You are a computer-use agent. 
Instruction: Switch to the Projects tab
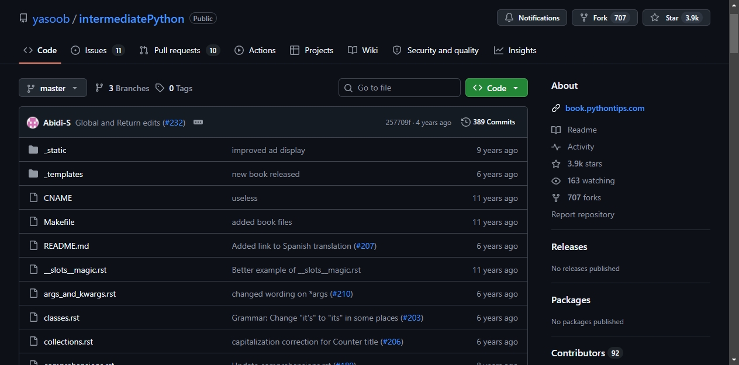(312, 50)
